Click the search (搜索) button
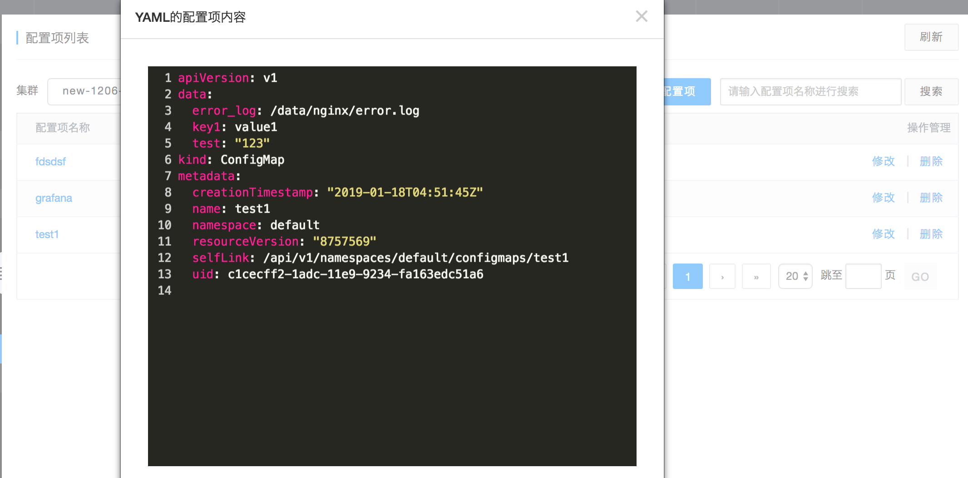The width and height of the screenshot is (968, 478). (931, 92)
